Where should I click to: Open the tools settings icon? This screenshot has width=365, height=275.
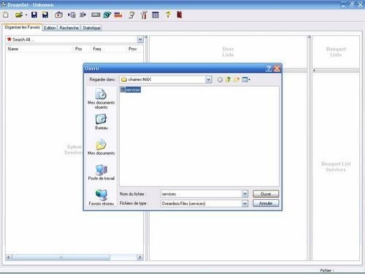144,15
